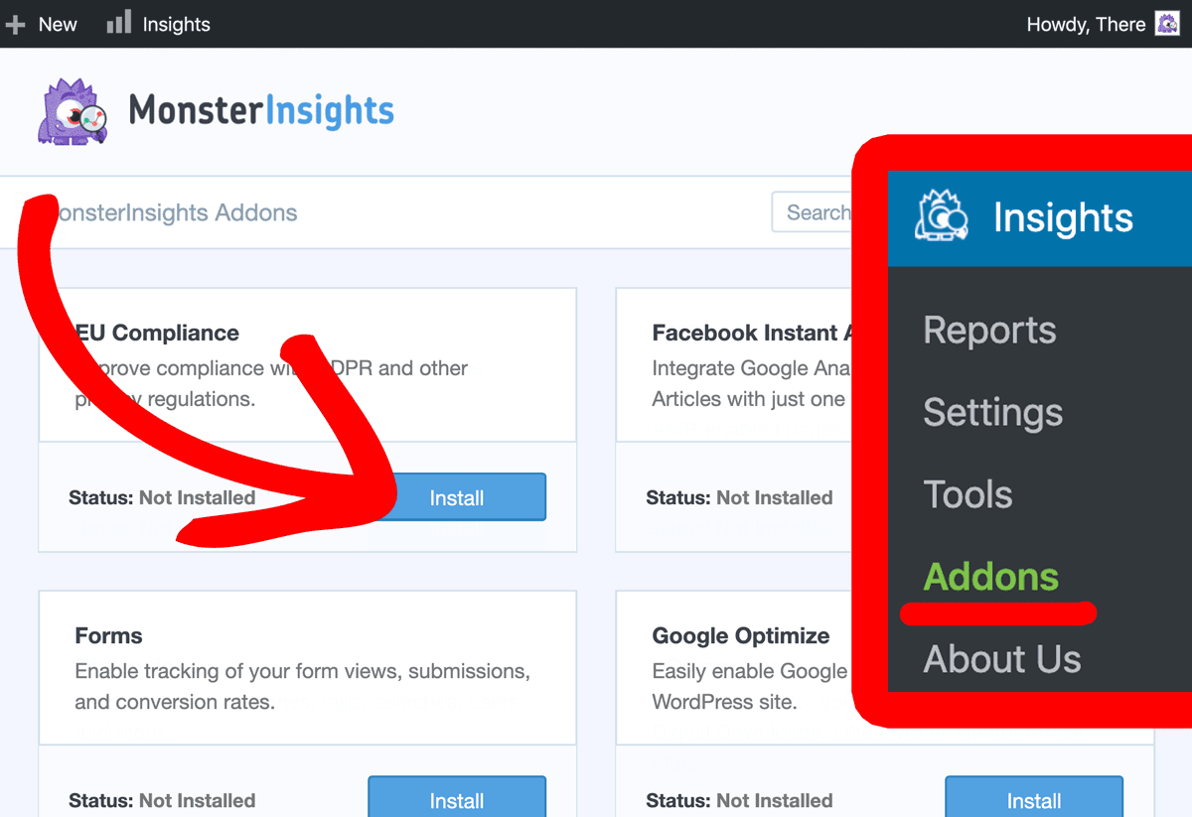Open the Howdy, There account menu
Viewport: 1192px width, 817px height.
click(1087, 23)
